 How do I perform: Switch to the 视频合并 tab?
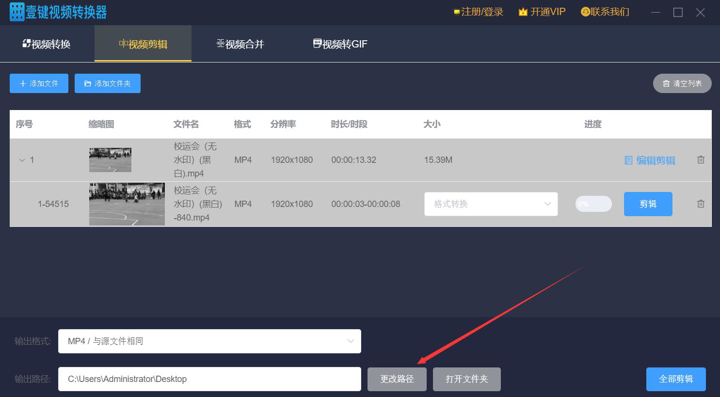pos(240,44)
